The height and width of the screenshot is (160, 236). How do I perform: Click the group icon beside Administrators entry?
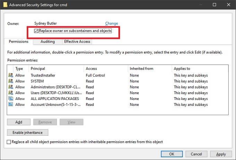pyautogui.click(x=10, y=87)
